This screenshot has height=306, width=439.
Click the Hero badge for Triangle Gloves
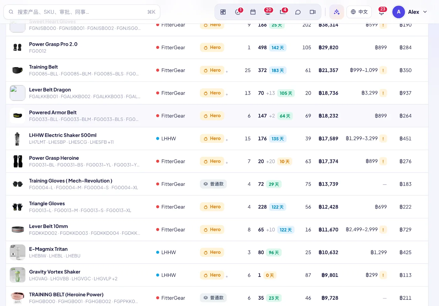(x=212, y=207)
